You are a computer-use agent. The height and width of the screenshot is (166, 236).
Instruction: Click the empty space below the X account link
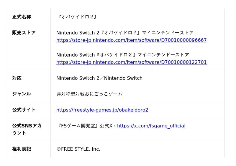(137, 135)
